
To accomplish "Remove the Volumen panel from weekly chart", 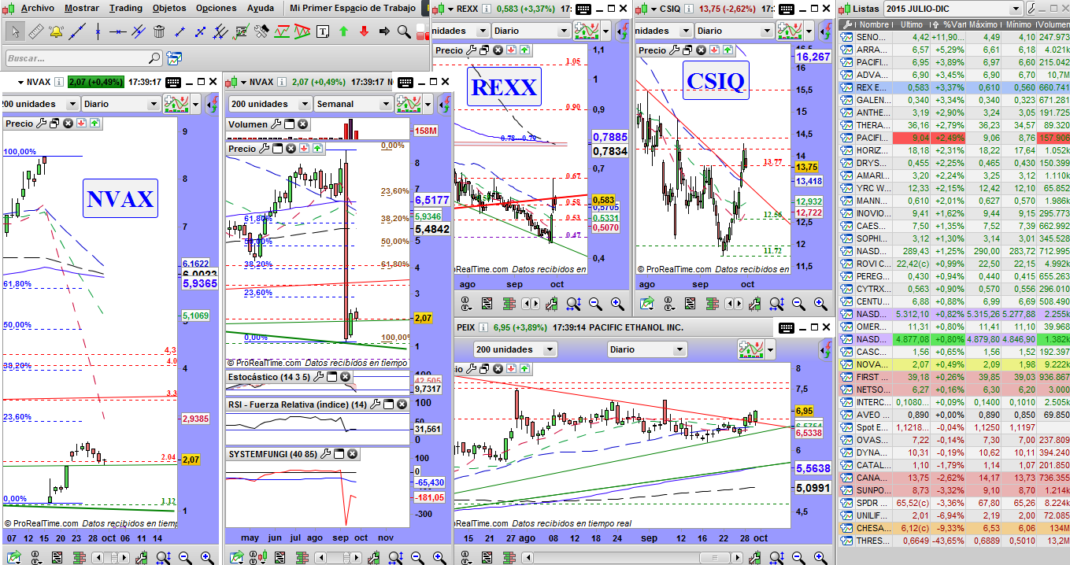I will (x=302, y=124).
